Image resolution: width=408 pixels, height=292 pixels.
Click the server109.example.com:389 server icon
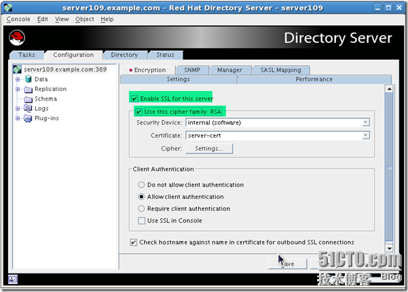pos(18,69)
